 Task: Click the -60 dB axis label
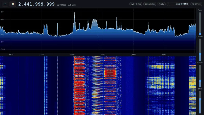click(x=2, y=19)
